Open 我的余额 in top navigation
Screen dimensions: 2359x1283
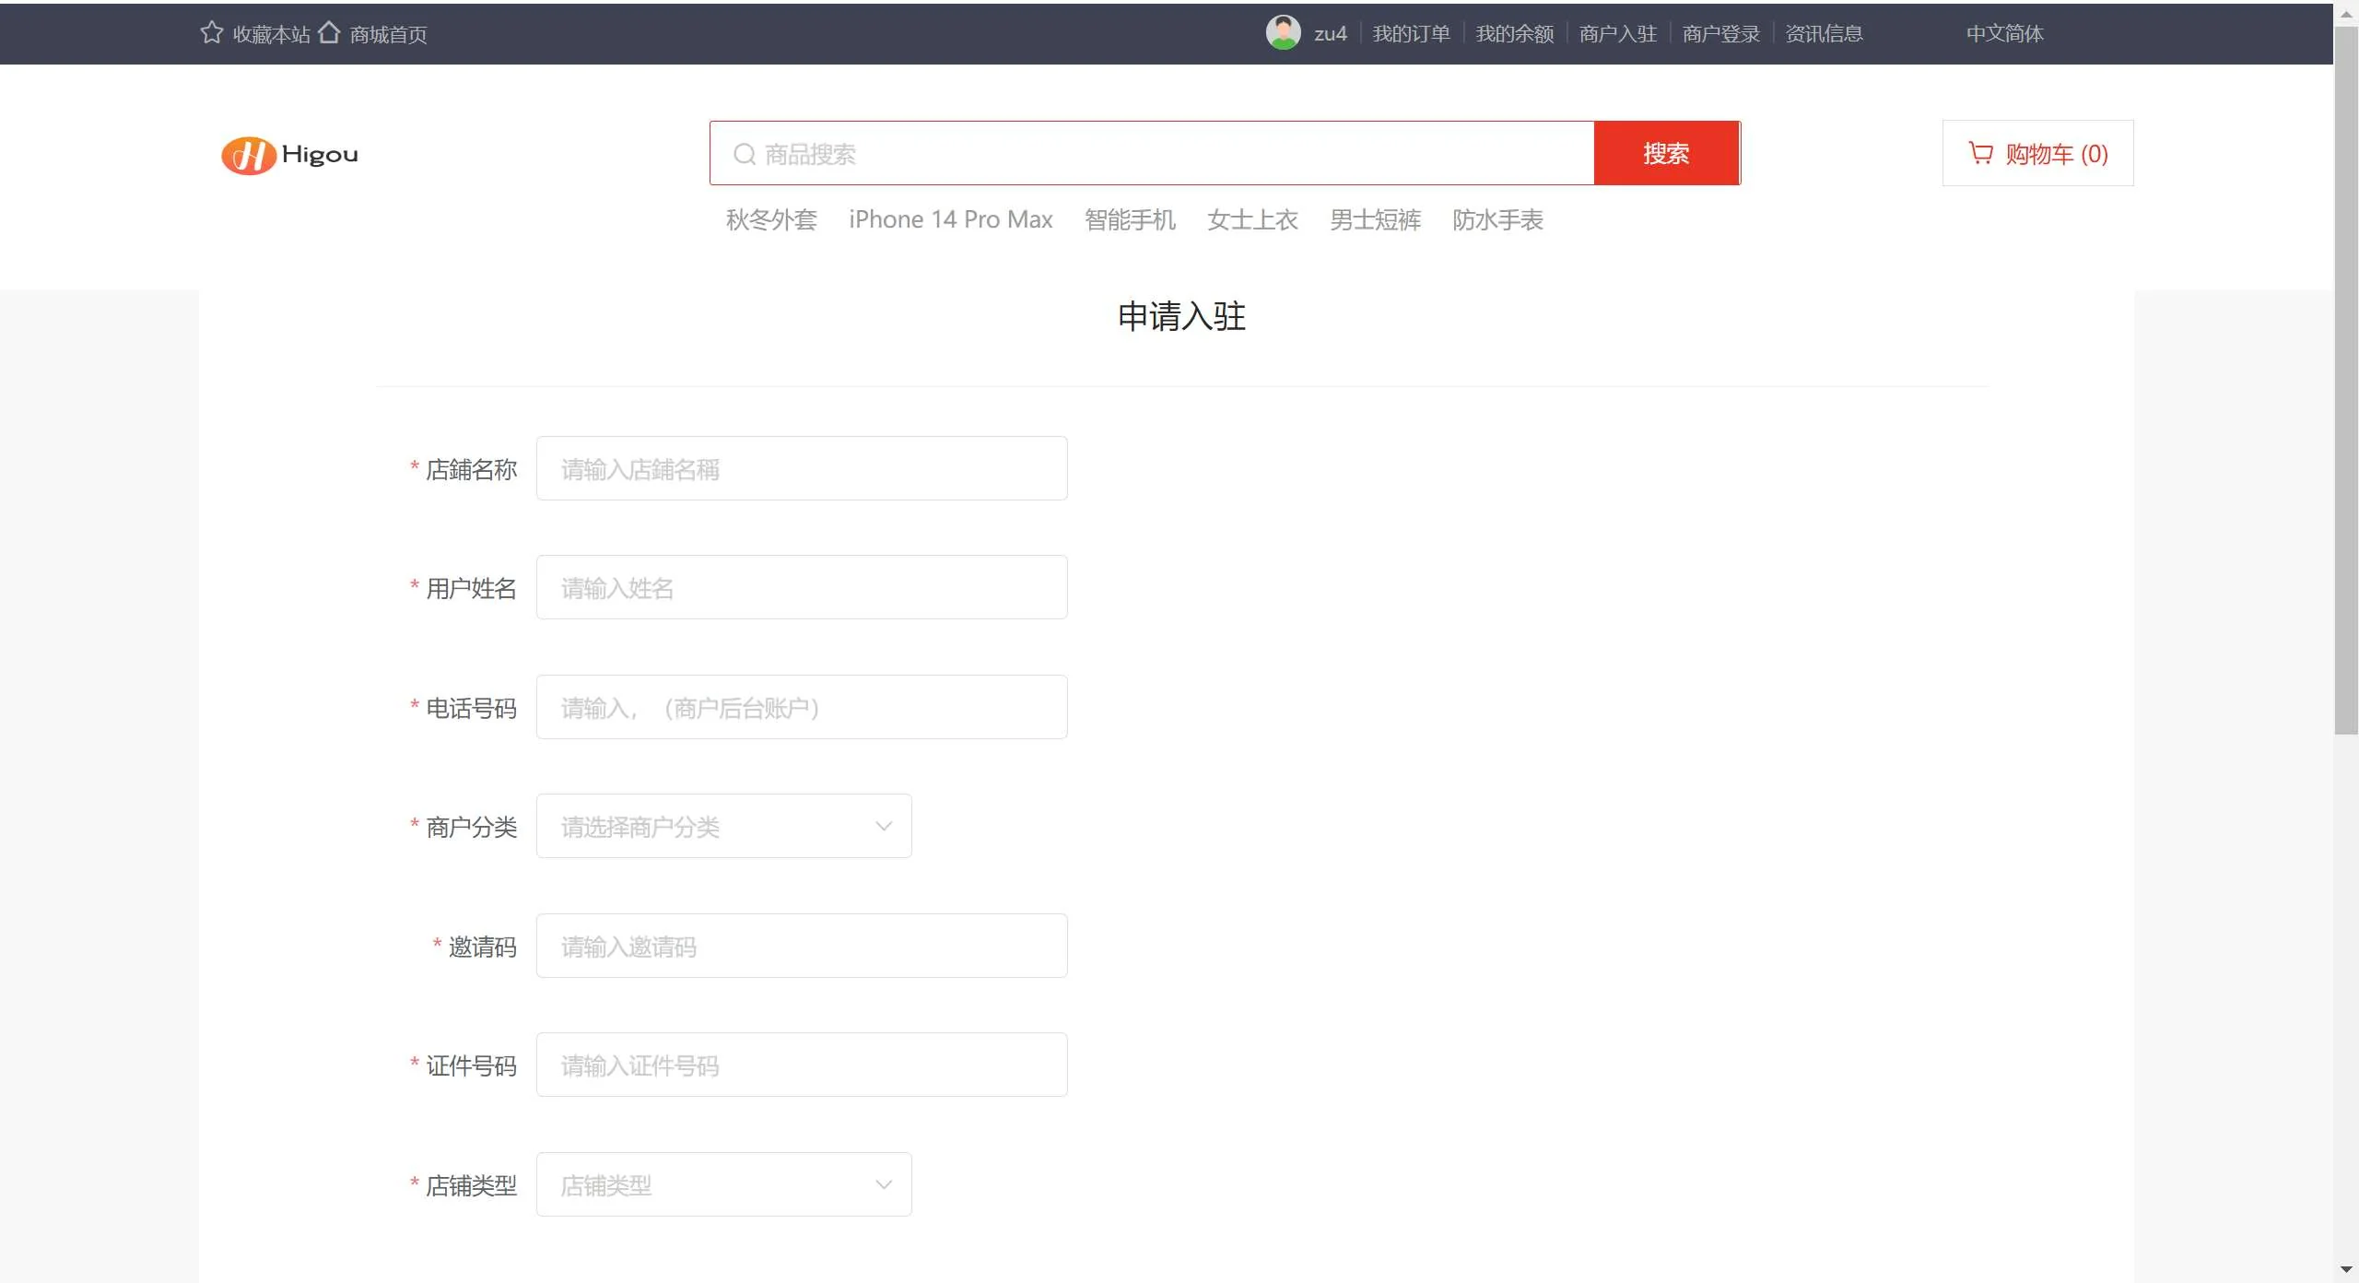(x=1514, y=34)
